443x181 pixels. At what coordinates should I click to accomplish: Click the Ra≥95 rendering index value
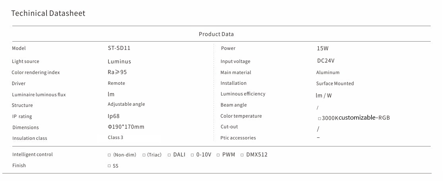tap(117, 72)
